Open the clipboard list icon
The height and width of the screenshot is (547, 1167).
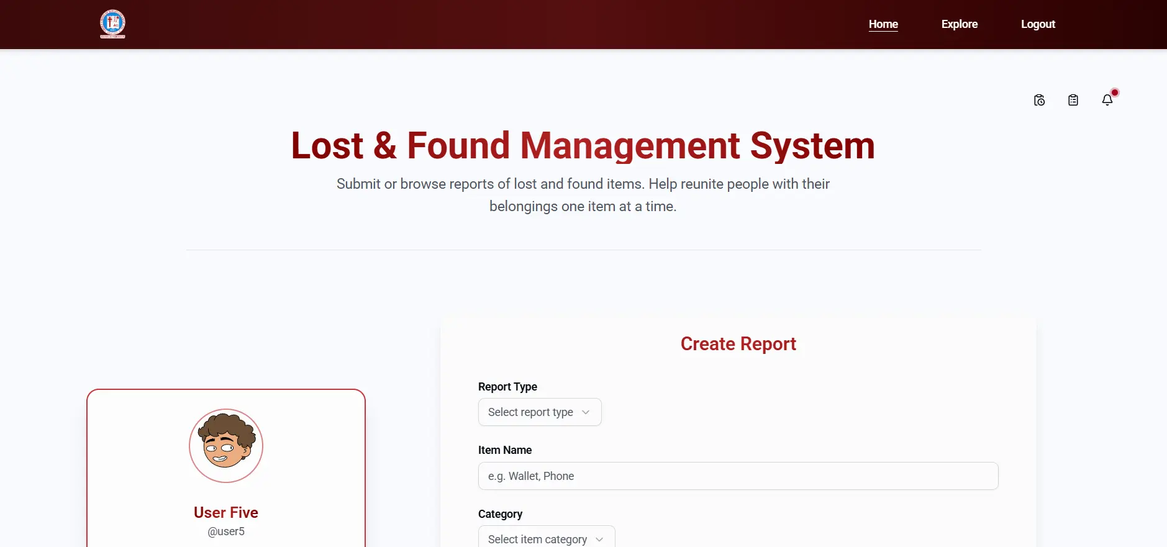click(1073, 100)
